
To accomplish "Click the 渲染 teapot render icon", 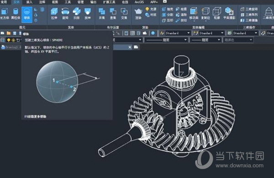I will [138, 13].
